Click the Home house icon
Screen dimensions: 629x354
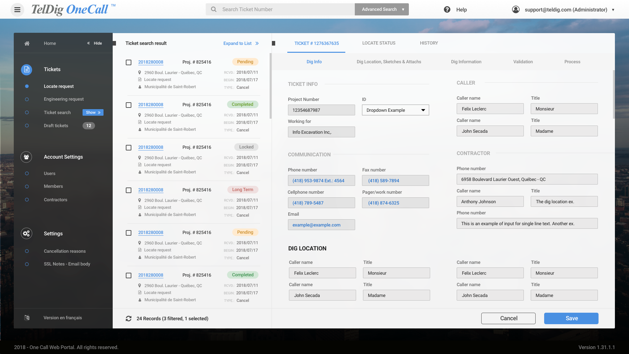tap(27, 43)
